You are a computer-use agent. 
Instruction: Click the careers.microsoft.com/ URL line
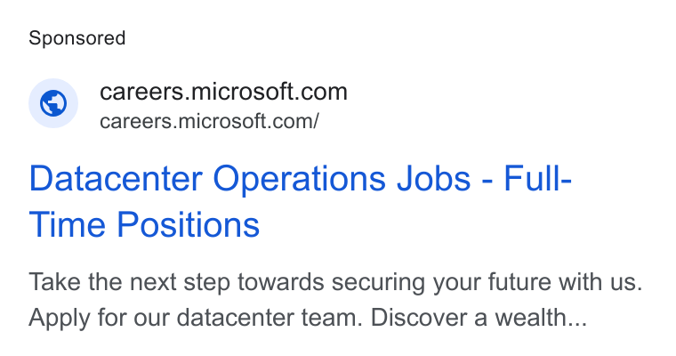(x=209, y=121)
